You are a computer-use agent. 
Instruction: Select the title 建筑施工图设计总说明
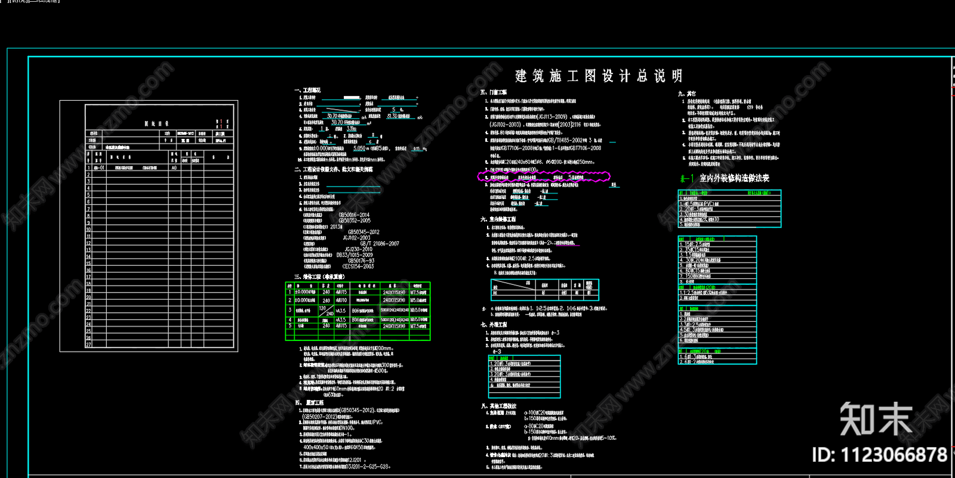(x=599, y=76)
